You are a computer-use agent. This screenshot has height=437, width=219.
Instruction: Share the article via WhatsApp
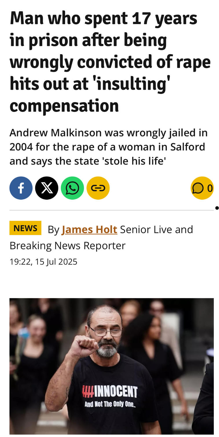[x=72, y=188]
